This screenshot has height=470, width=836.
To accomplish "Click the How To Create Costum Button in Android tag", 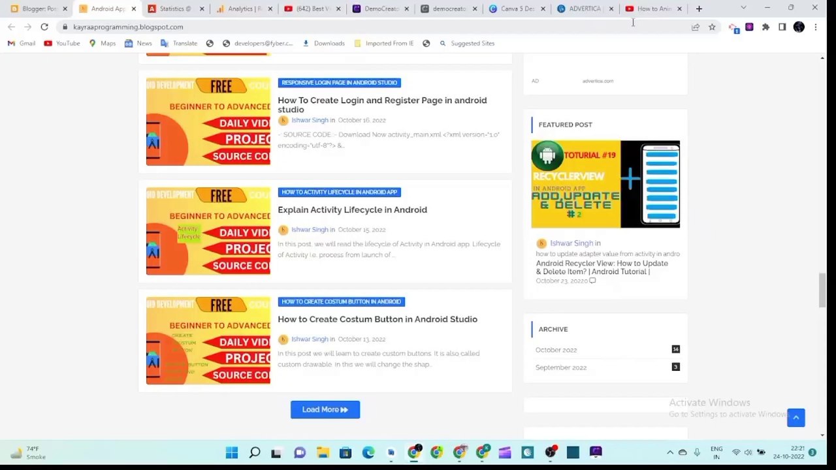I will pyautogui.click(x=341, y=302).
